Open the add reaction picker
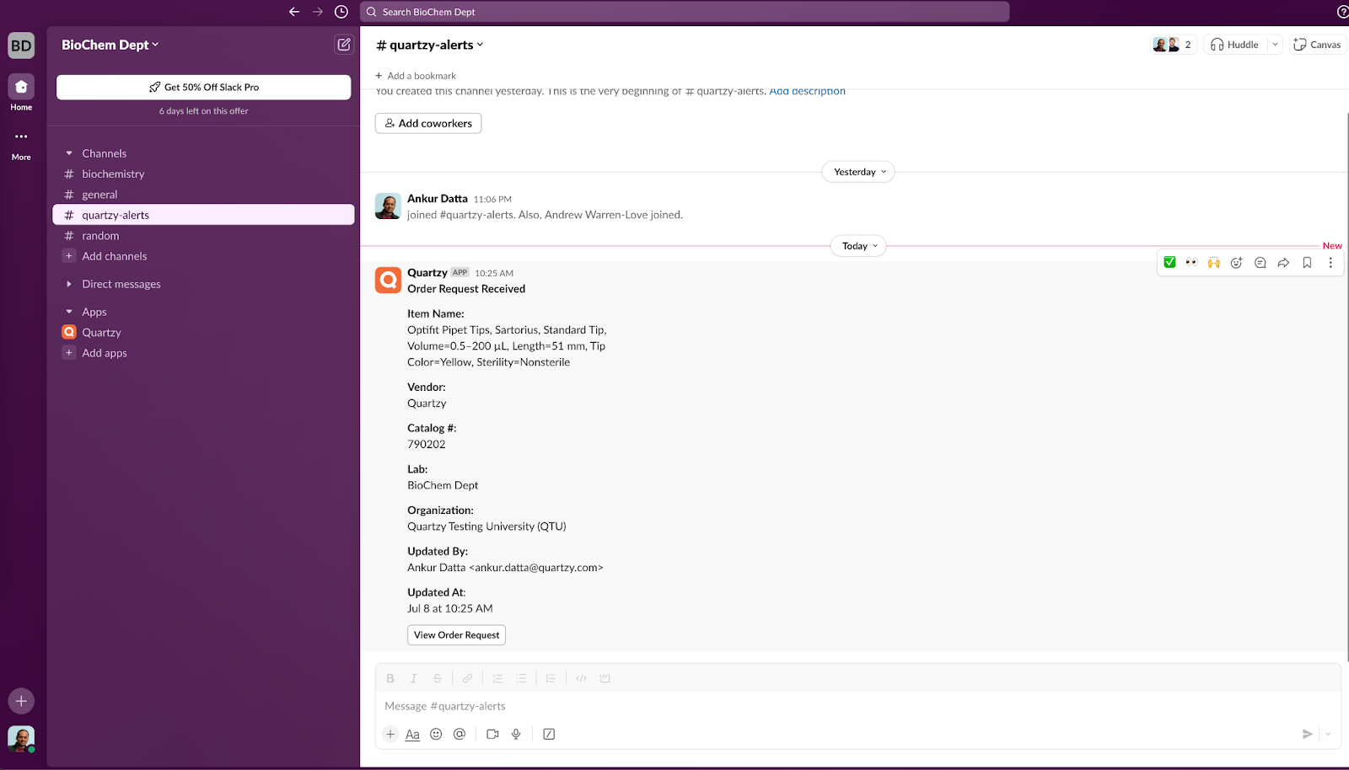This screenshot has width=1349, height=770. [x=1237, y=262]
